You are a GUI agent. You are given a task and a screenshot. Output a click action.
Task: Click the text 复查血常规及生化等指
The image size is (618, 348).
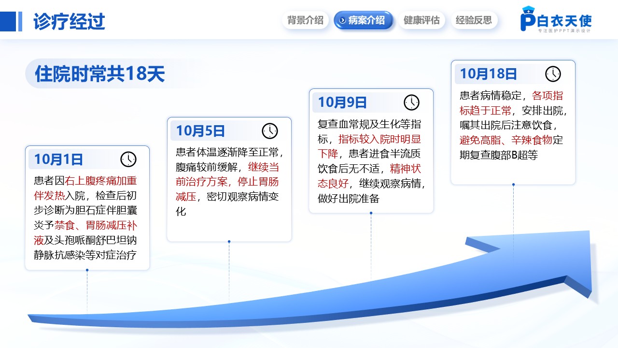369,124
